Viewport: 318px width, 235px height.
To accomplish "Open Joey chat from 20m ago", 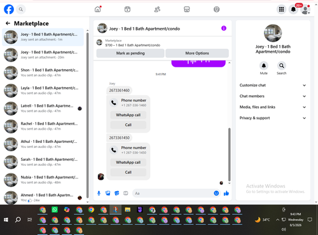I will coord(43,55).
